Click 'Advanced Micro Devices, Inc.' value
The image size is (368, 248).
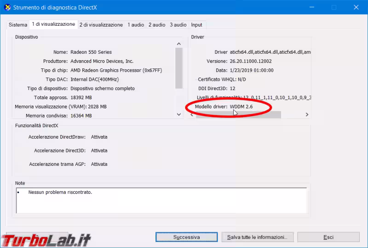(x=102, y=61)
